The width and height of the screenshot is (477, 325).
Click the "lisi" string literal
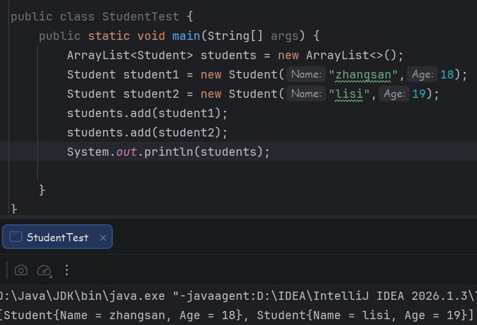349,94
